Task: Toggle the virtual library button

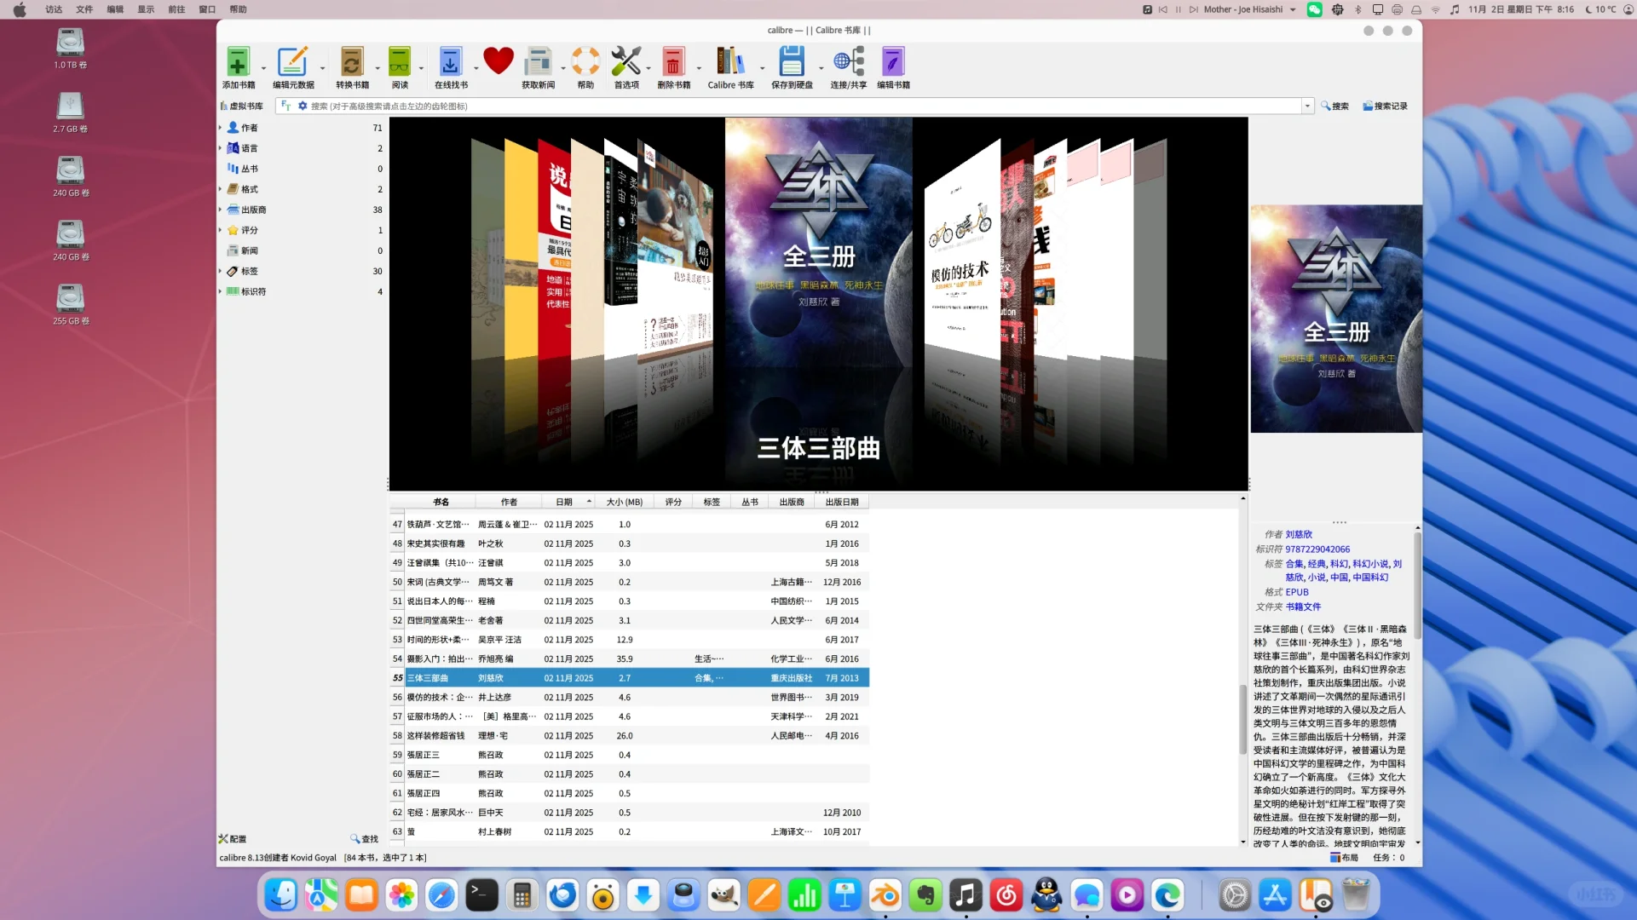Action: tap(242, 106)
